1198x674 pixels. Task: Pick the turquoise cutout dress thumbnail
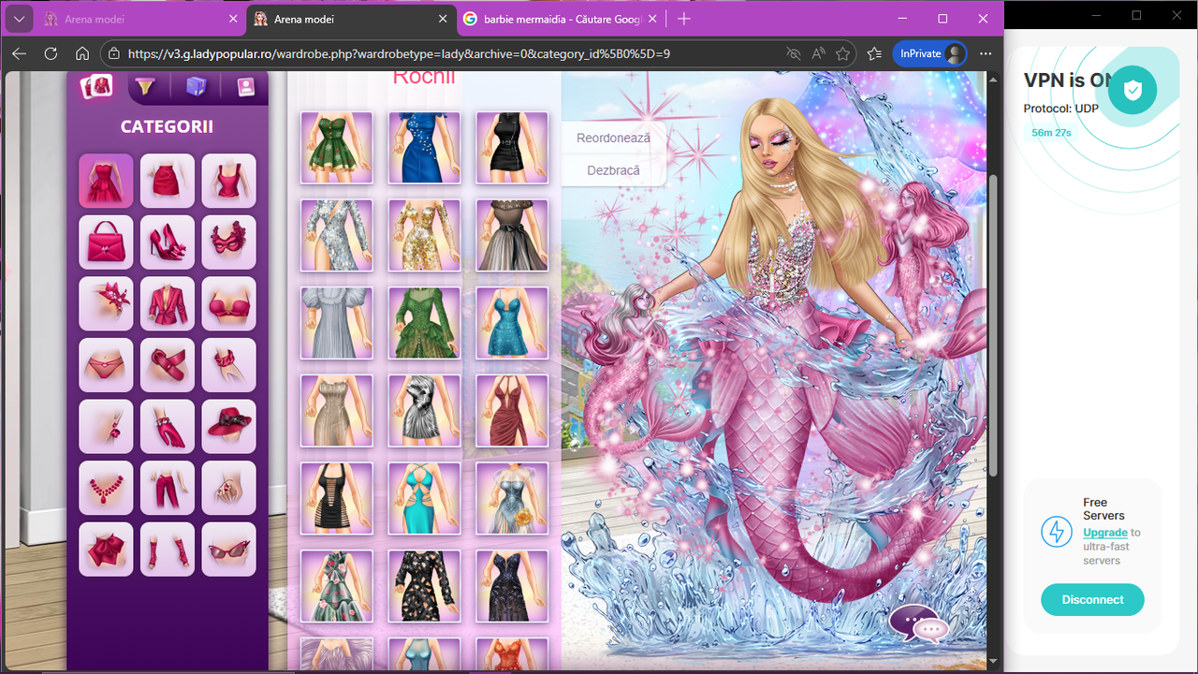[x=425, y=499]
